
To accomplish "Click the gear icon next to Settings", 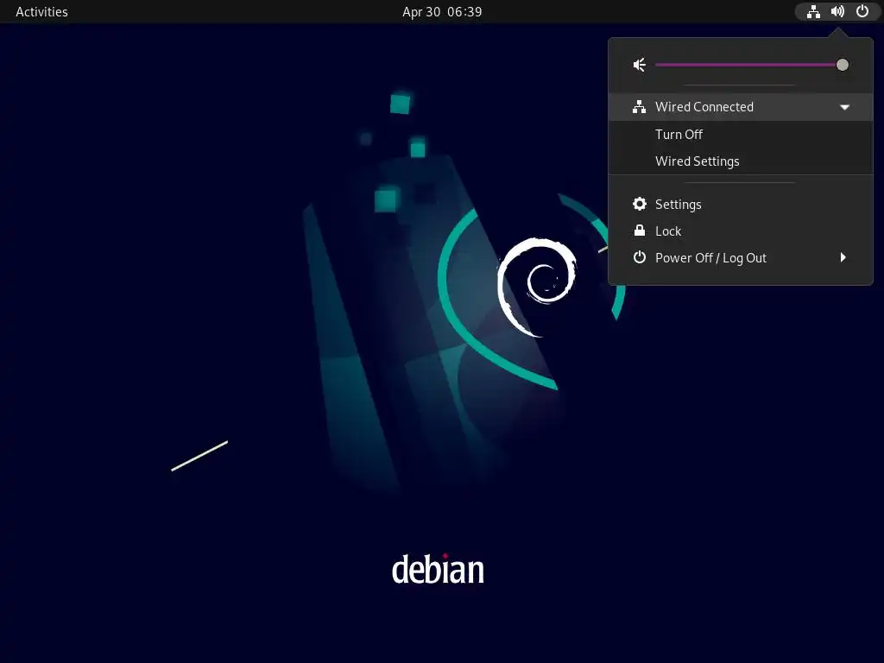I will click(640, 204).
